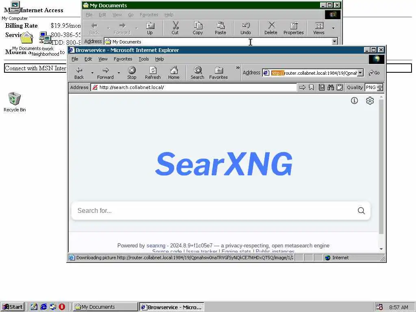Viewport: 416px width, 312px height.
Task: Click Browservice taskbar button
Action: coord(172,307)
